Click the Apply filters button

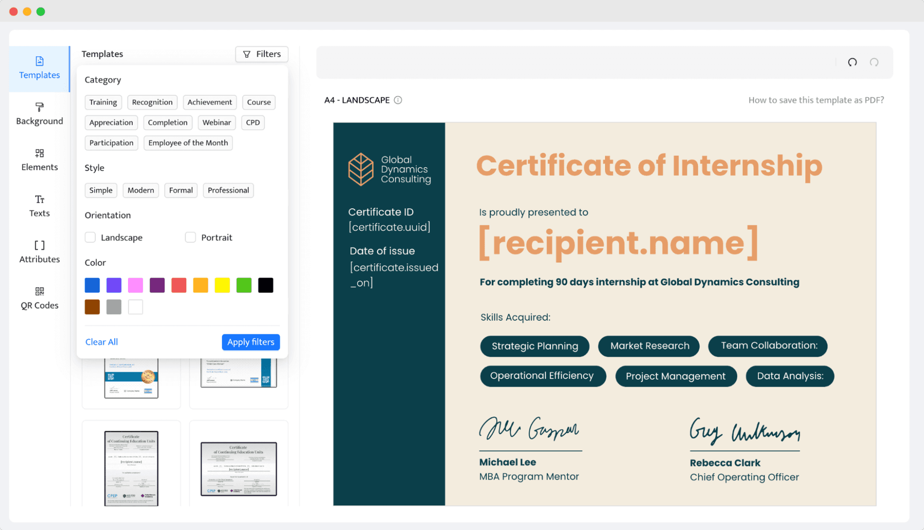(x=250, y=342)
